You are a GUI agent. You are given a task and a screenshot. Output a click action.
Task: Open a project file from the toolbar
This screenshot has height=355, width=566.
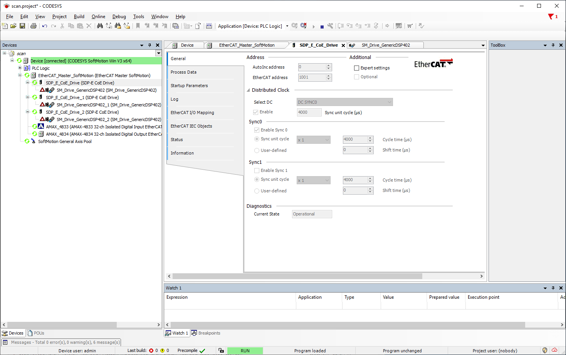13,26
